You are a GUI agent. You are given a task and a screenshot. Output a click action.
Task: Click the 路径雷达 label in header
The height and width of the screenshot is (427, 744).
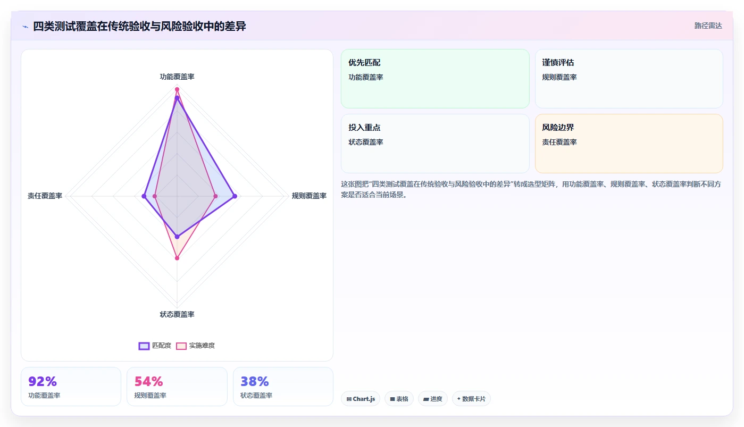[x=708, y=26]
